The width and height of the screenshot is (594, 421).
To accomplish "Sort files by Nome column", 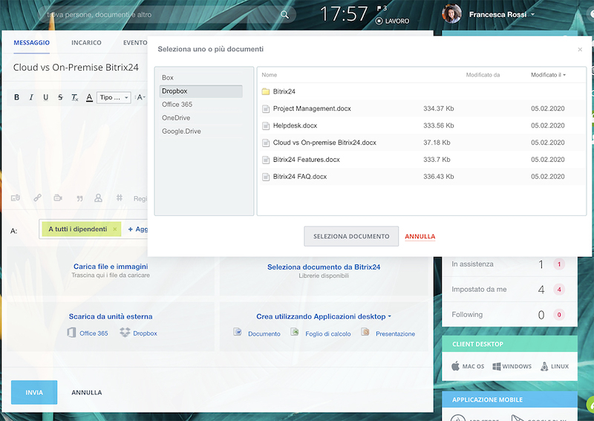I will click(270, 75).
